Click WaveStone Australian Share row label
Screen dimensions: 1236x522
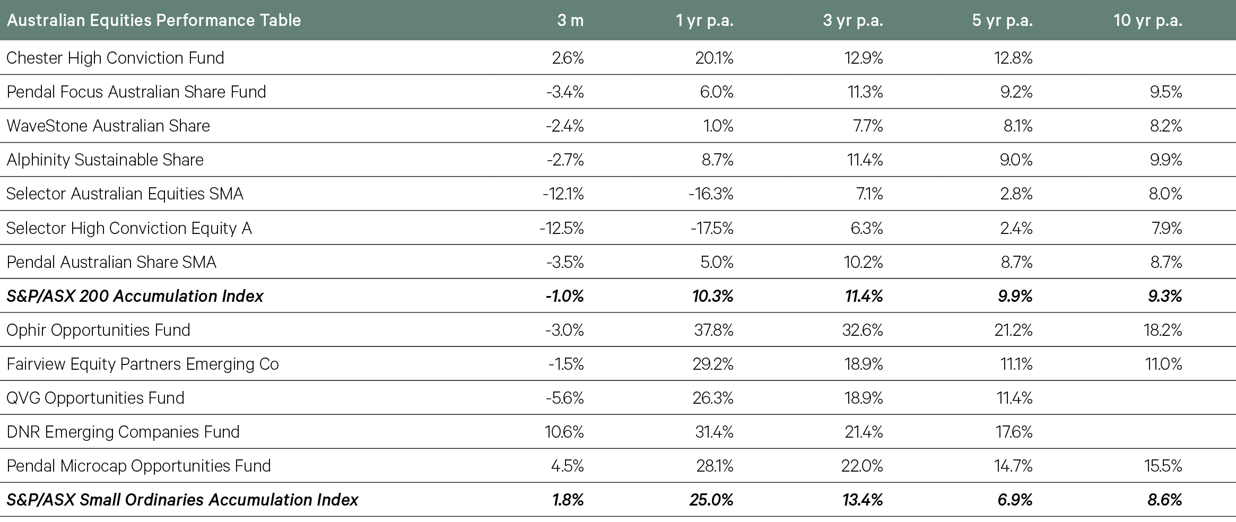click(108, 125)
